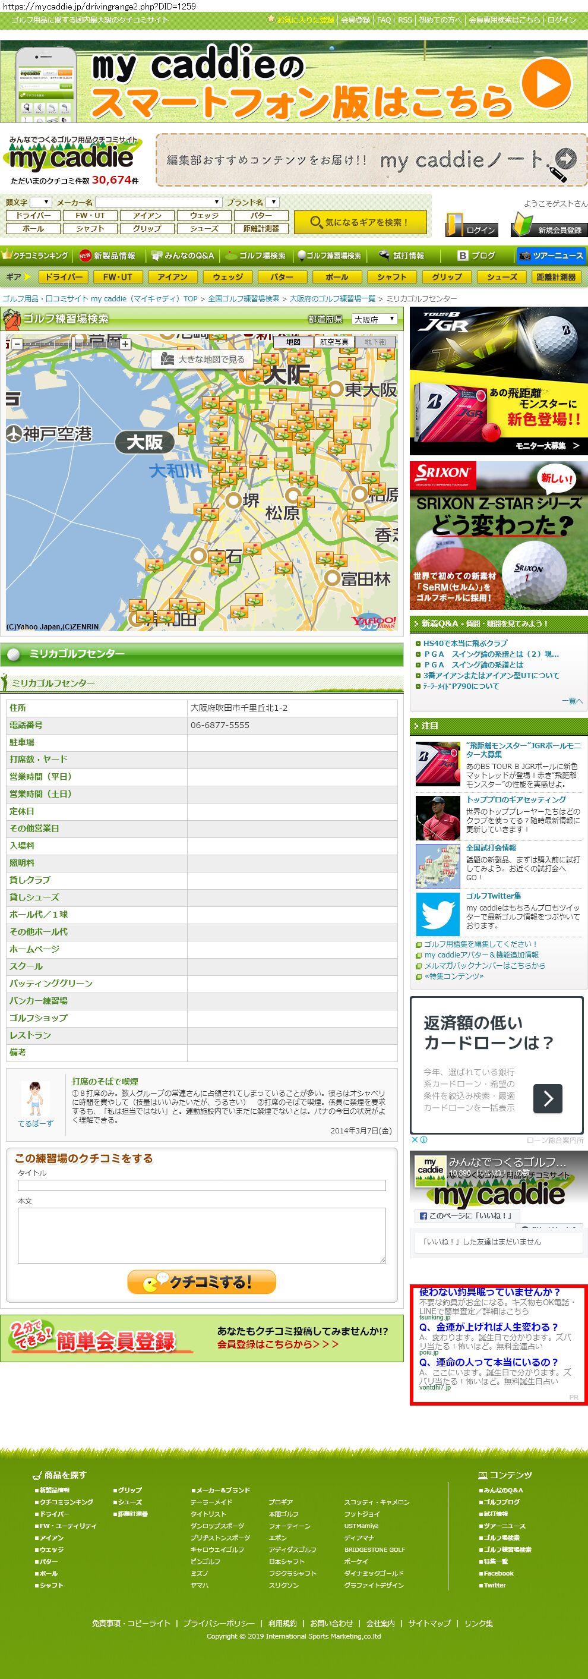588x1679 pixels.
Task: Select パター in green gear bar
Action: tap(282, 277)
